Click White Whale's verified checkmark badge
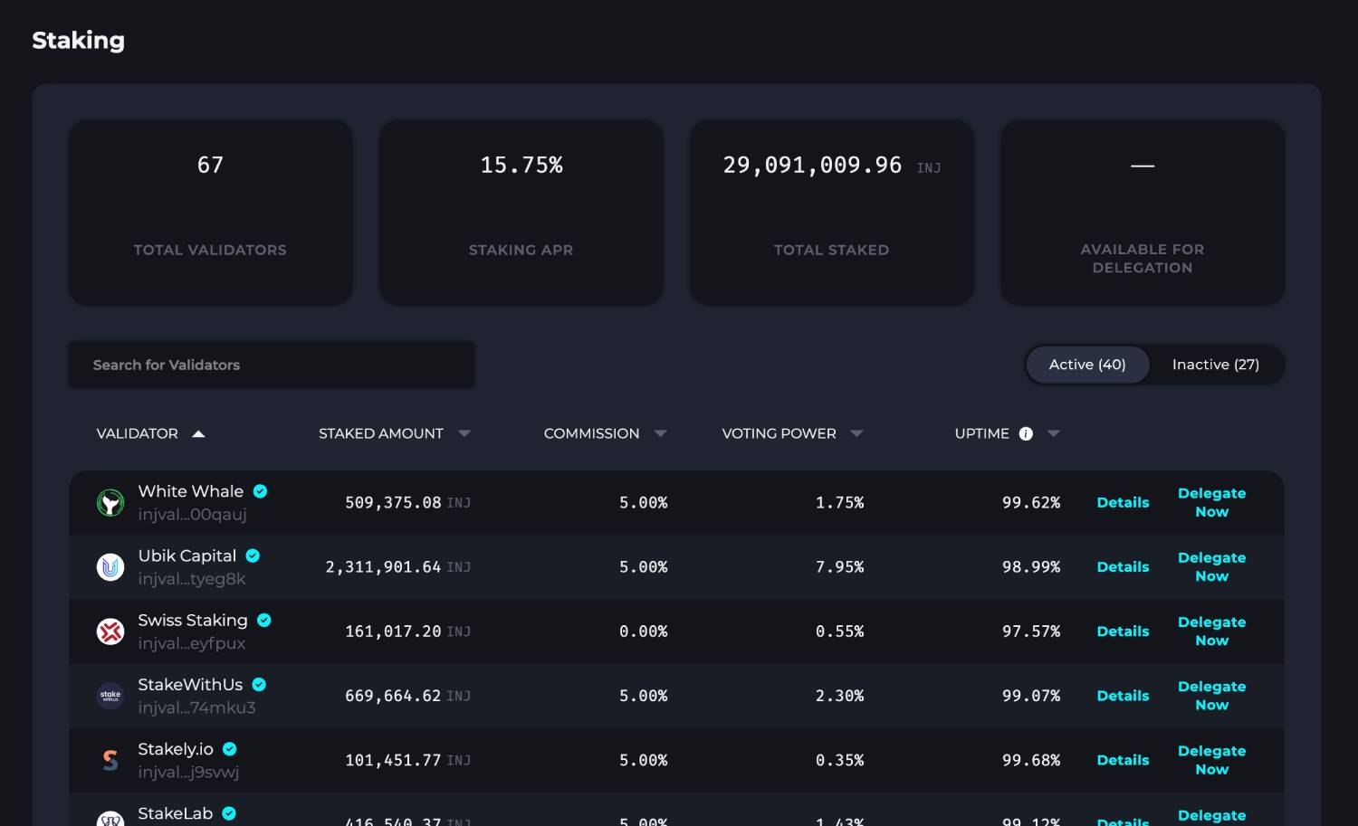Viewport: 1358px width, 826px height. tap(260, 491)
